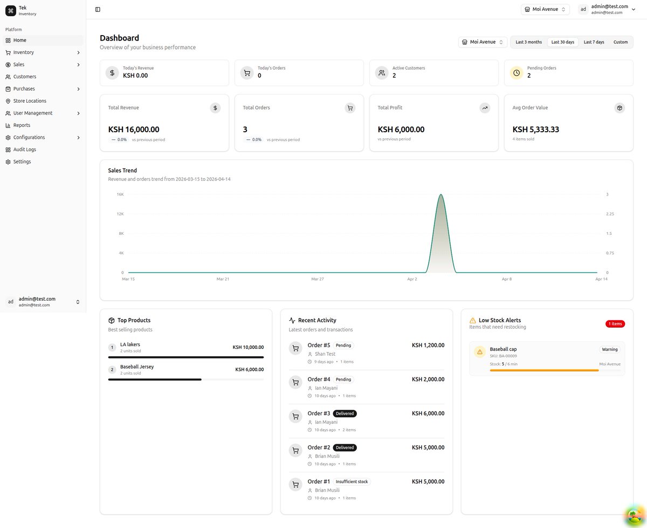Click the warning triangle beside Low Stock Alerts

click(x=473, y=320)
